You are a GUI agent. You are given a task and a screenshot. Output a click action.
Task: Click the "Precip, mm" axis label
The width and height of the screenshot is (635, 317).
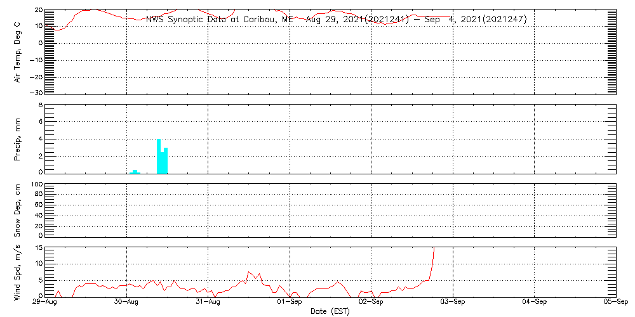pos(18,139)
